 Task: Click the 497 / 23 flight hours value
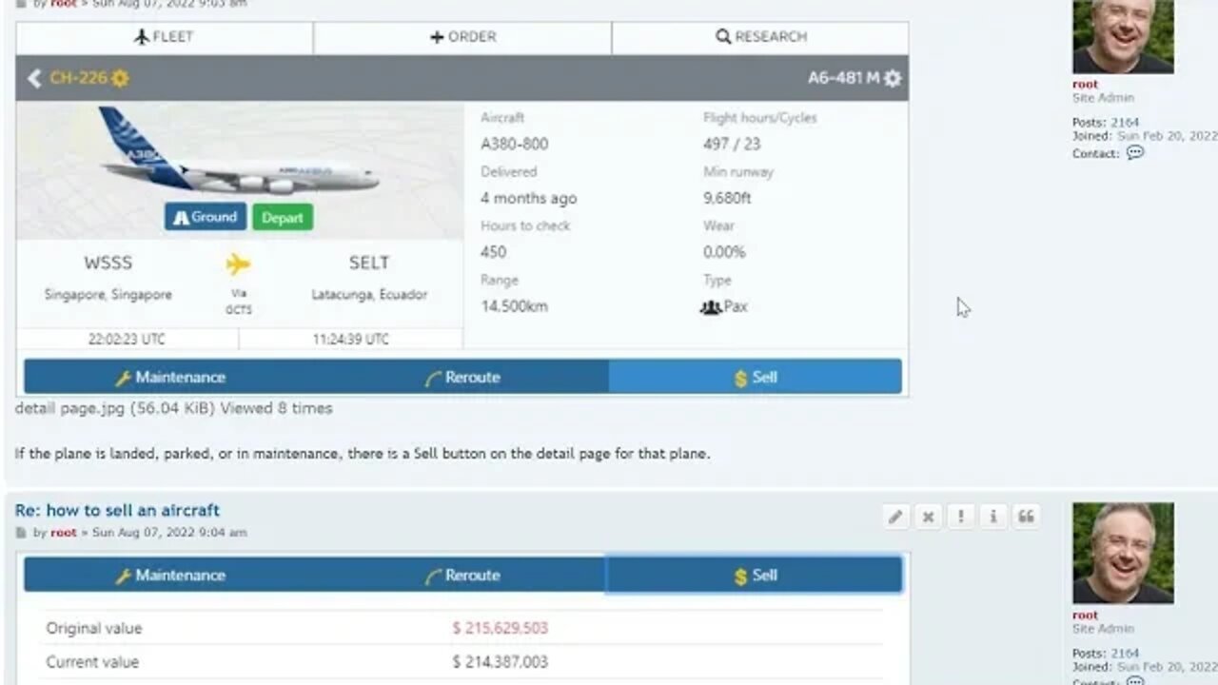click(732, 145)
